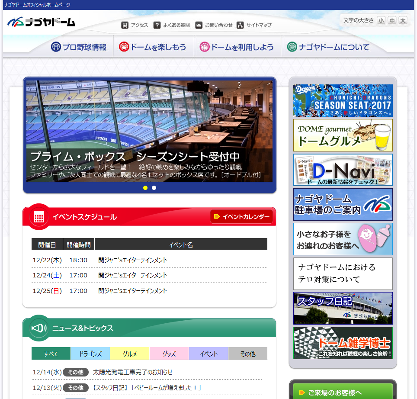
Task: Click その他 tag on 12/14 news
Action: [x=76, y=372]
